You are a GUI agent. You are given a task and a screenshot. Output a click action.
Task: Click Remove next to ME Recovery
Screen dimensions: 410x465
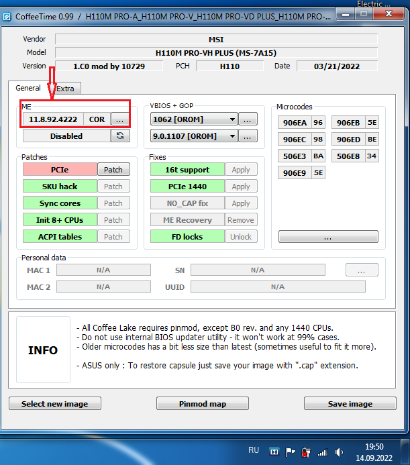click(241, 220)
